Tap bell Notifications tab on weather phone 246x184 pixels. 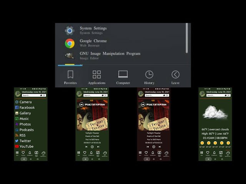214,153
